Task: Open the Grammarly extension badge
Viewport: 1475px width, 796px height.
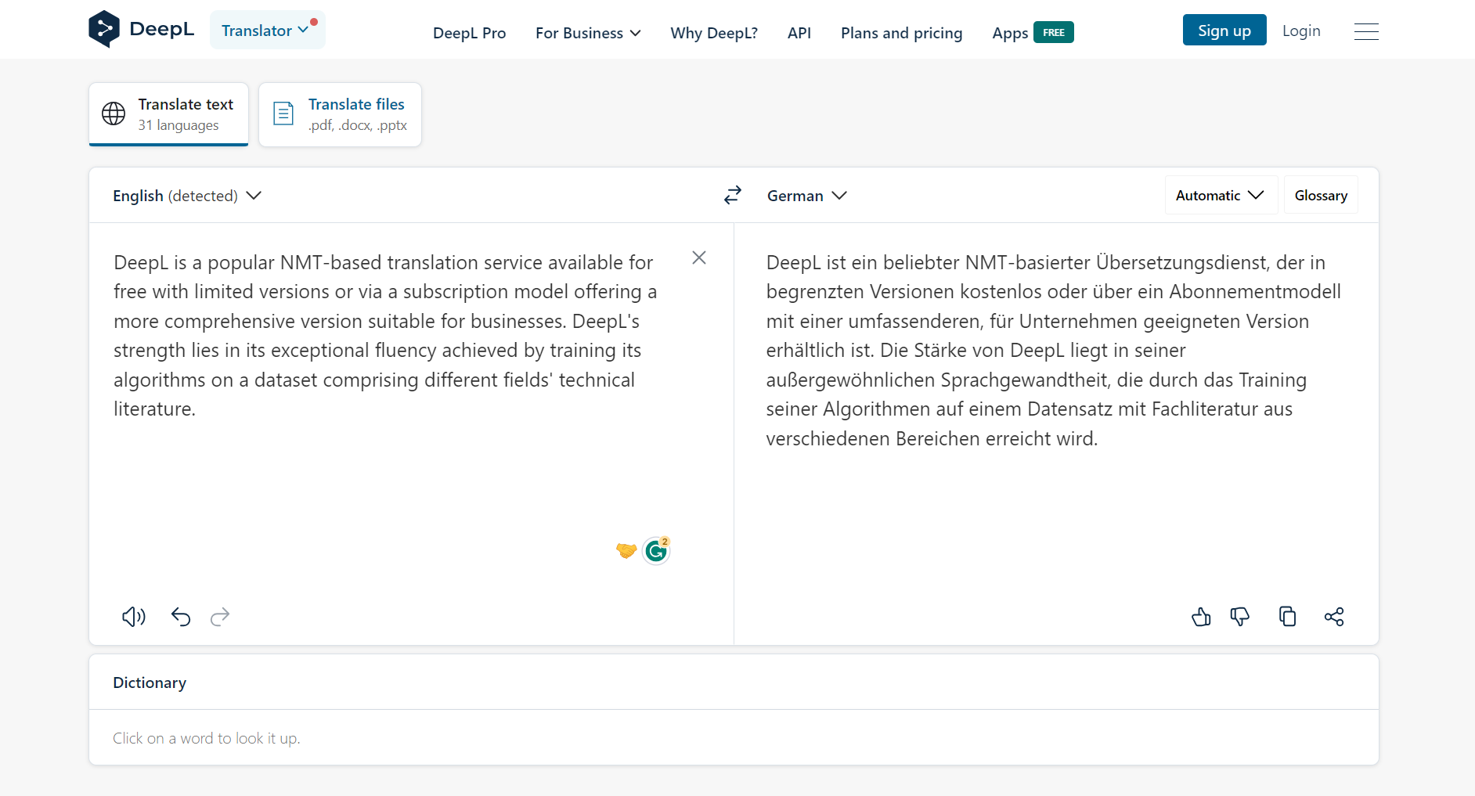Action: click(656, 551)
